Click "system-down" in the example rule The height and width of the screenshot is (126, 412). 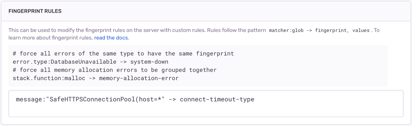(149, 62)
